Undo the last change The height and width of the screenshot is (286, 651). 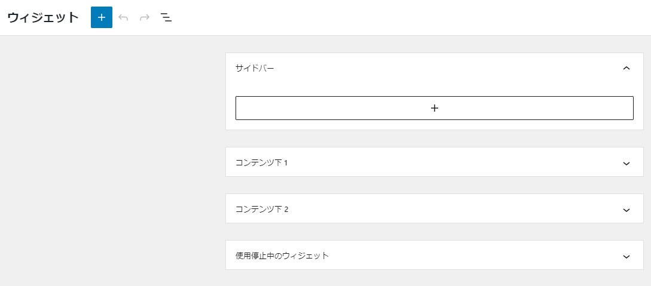[123, 17]
